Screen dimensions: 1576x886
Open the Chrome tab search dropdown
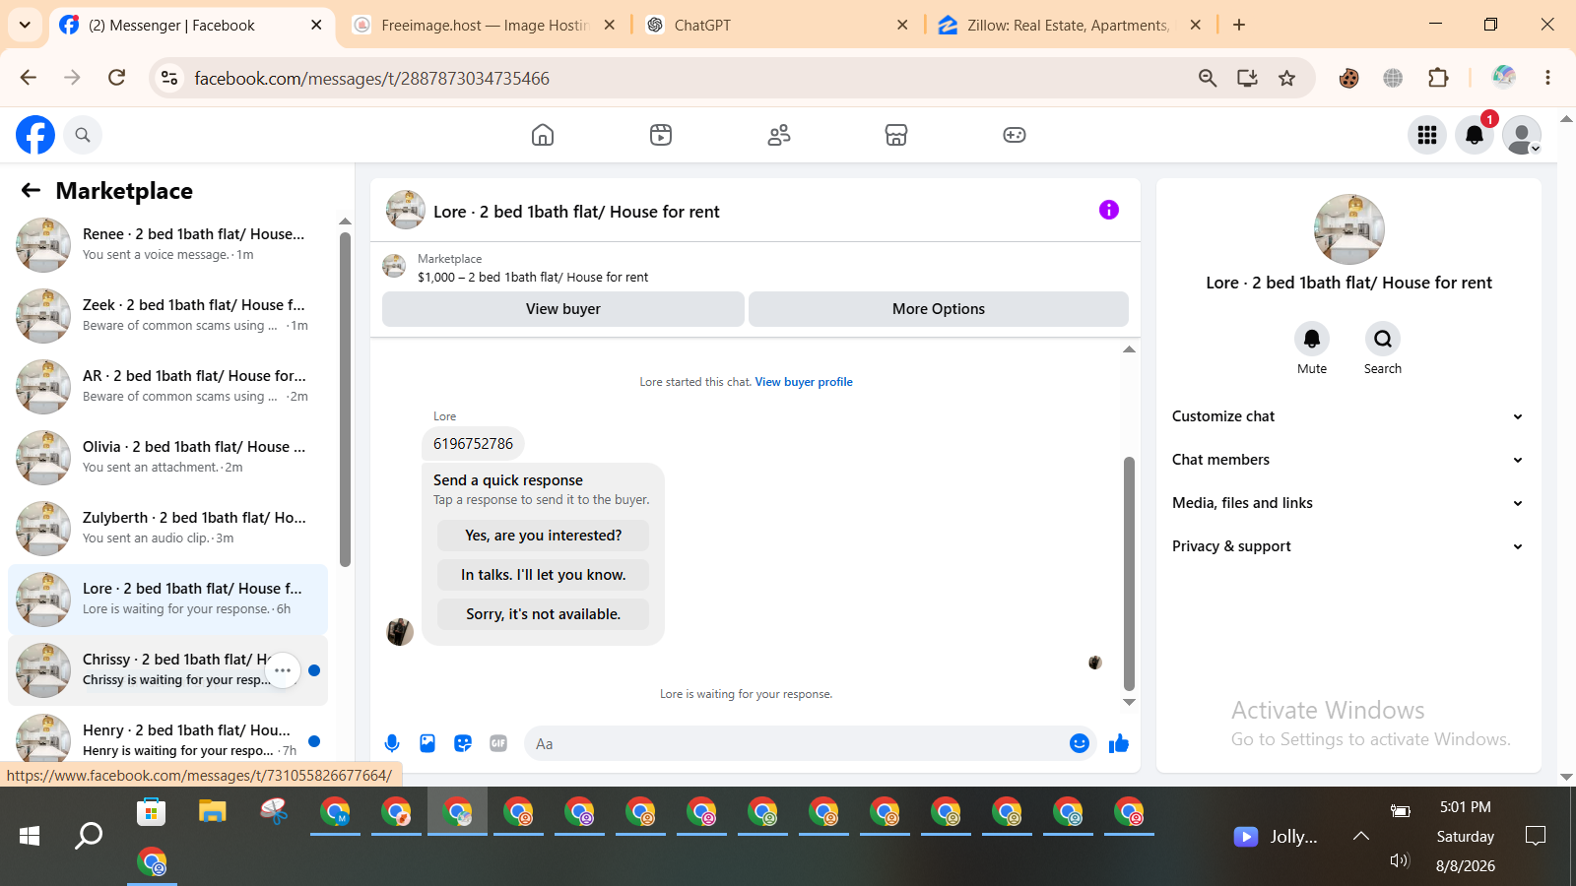point(25,25)
